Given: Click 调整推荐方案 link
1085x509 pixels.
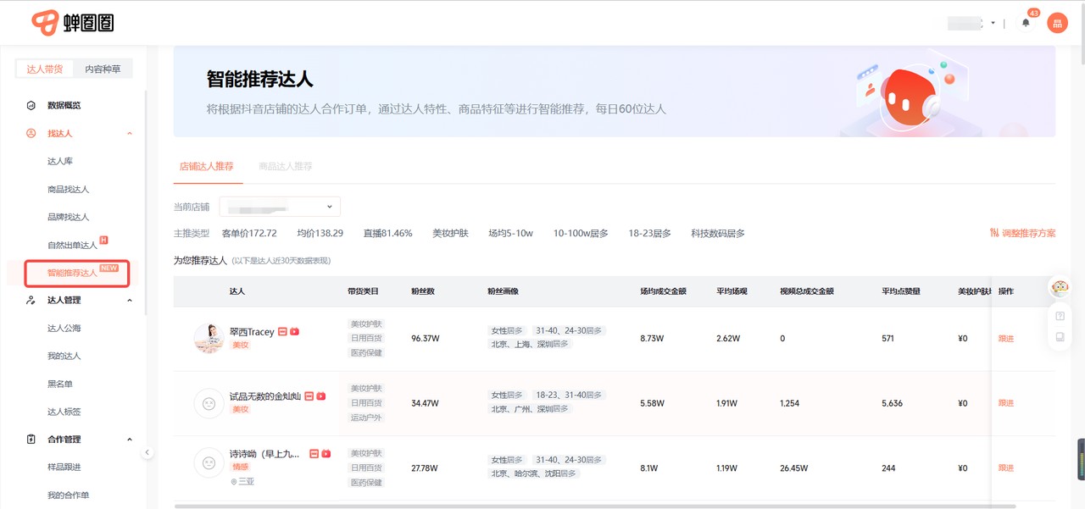Looking at the screenshot, I should (1028, 233).
